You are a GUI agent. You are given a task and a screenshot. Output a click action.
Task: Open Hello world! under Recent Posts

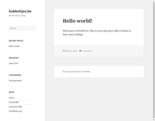[x=14, y=46]
